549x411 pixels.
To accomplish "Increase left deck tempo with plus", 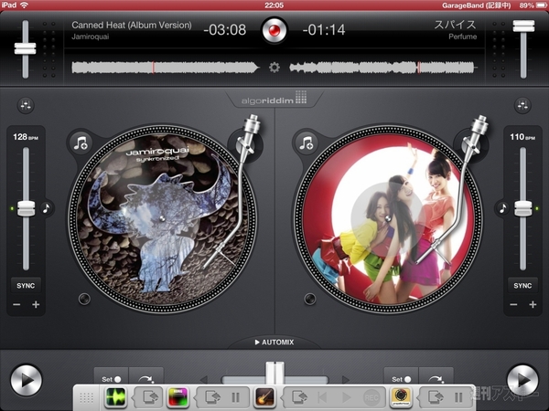I will [x=36, y=305].
